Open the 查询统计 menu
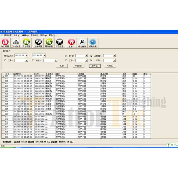 [x=34, y=35]
